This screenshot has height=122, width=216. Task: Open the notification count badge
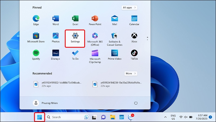tap(210, 117)
